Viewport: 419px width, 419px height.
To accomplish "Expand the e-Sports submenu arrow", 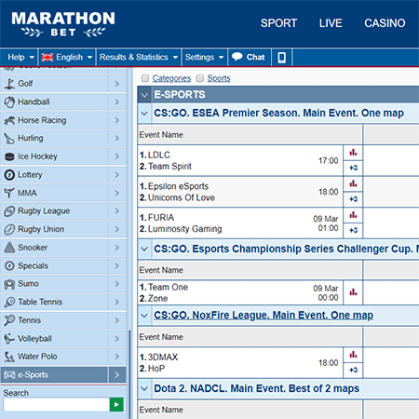I will tap(116, 375).
